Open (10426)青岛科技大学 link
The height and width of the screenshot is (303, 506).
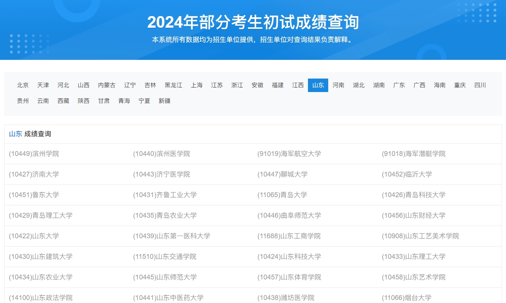coord(414,195)
